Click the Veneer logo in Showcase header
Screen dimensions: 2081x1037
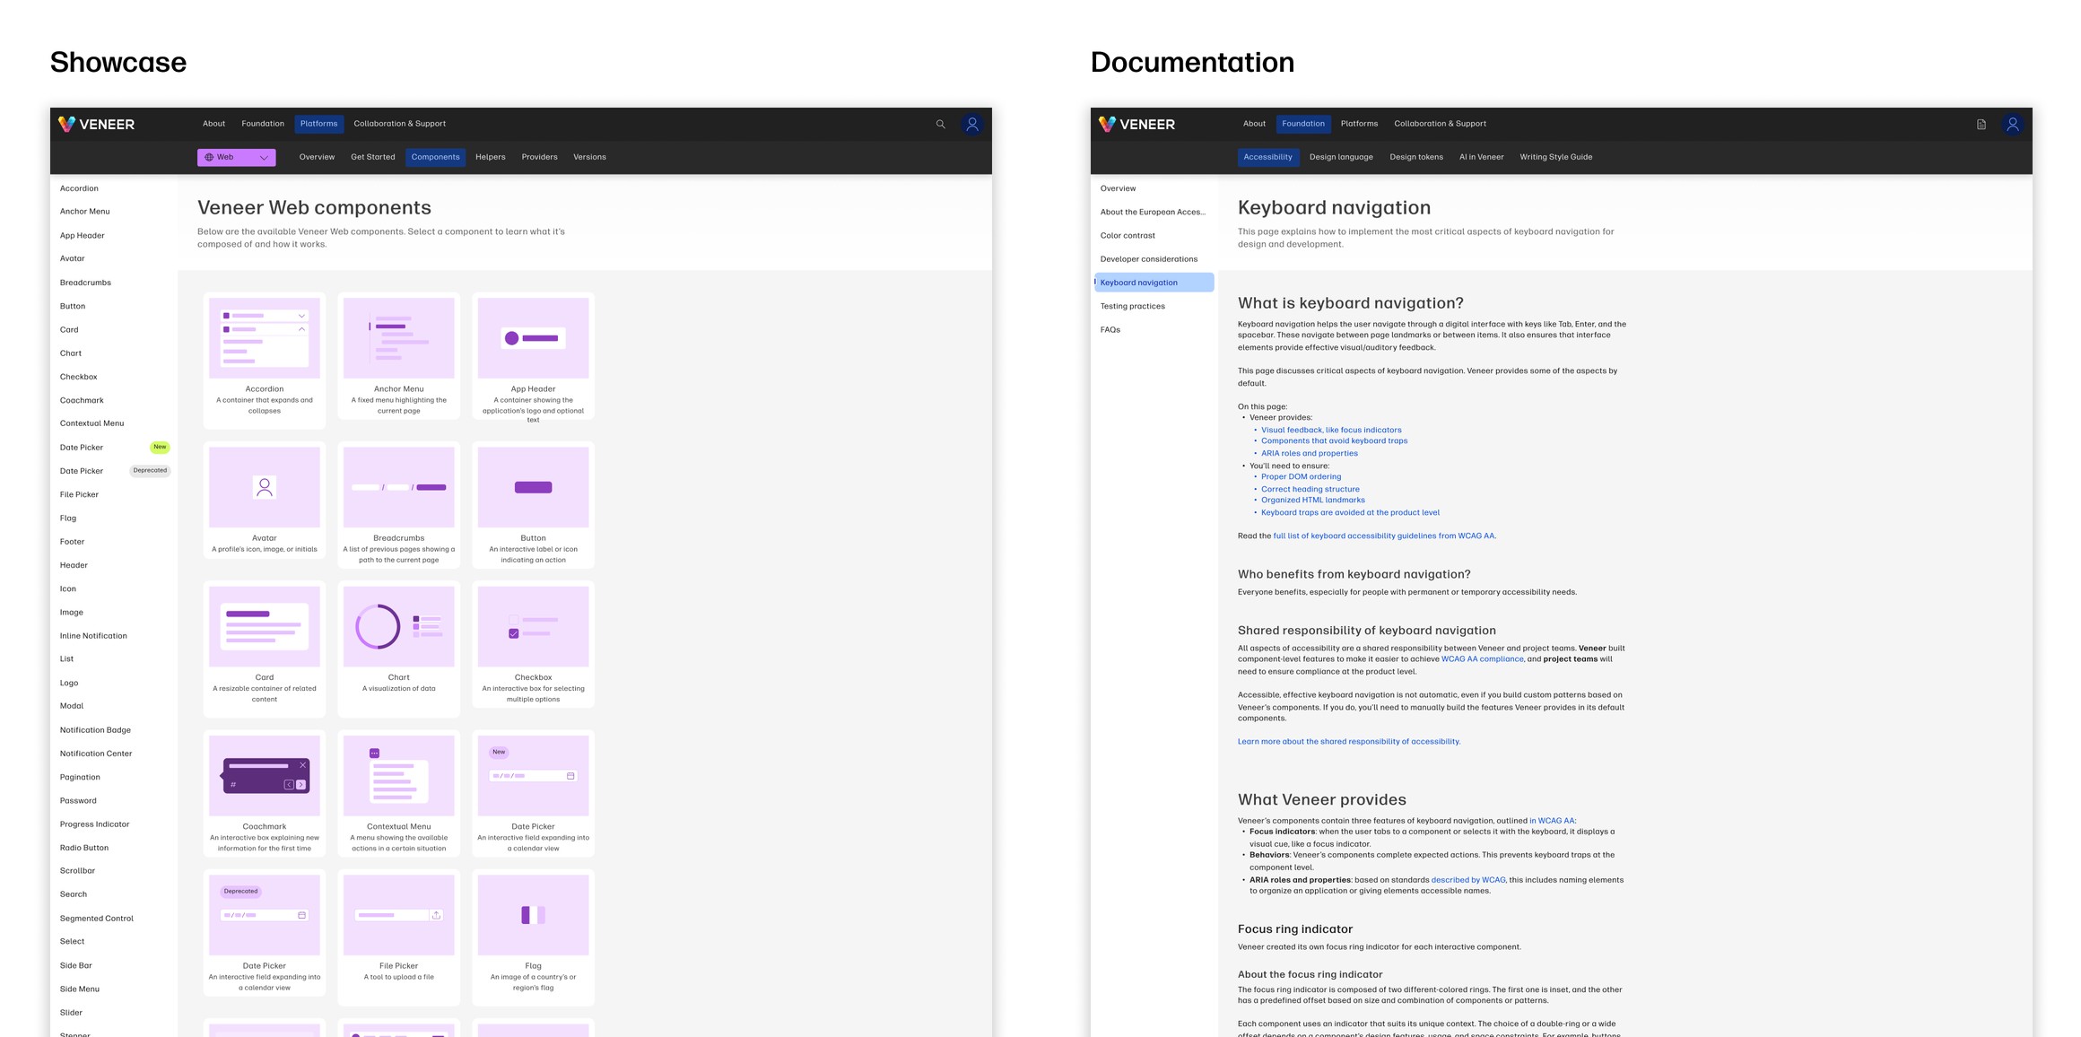pyautogui.click(x=97, y=124)
